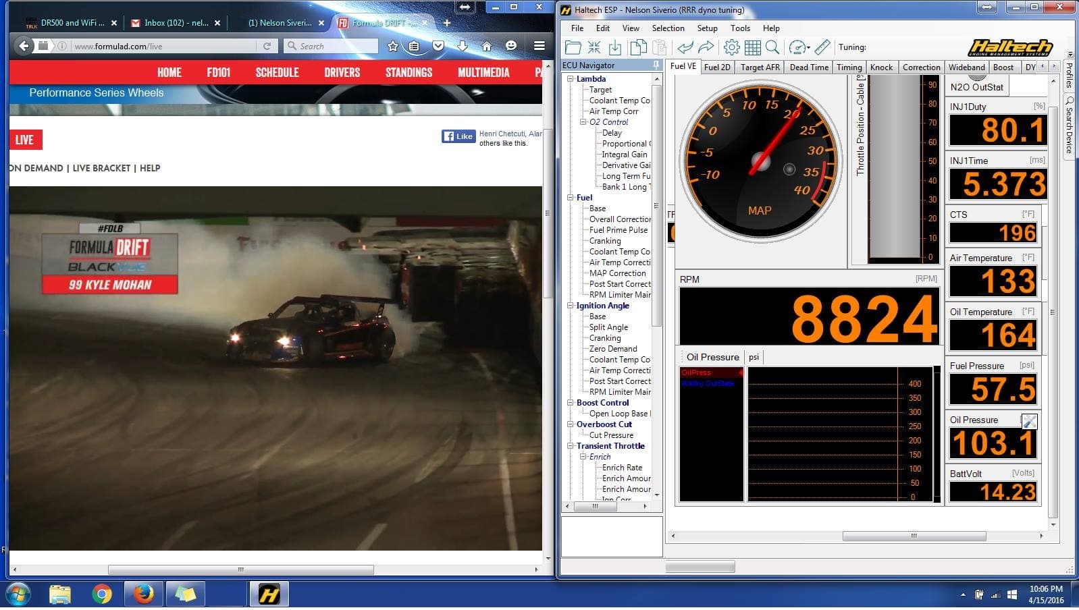Image resolution: width=1079 pixels, height=610 pixels.
Task: Reload the formulad.com page
Action: [x=267, y=46]
